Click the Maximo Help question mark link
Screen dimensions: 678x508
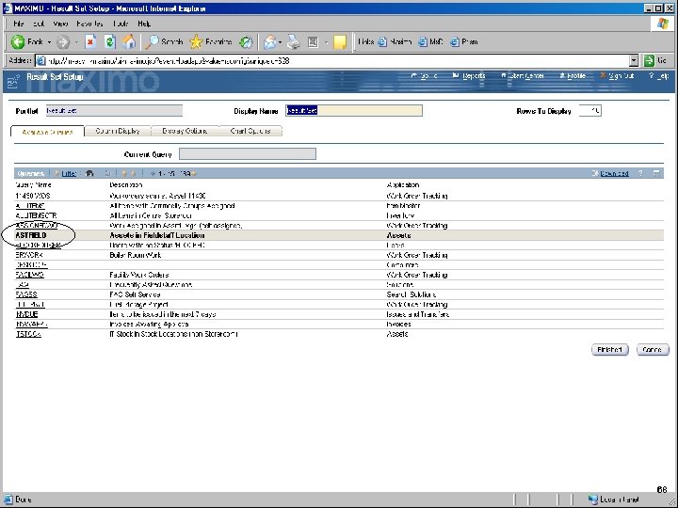click(x=659, y=76)
